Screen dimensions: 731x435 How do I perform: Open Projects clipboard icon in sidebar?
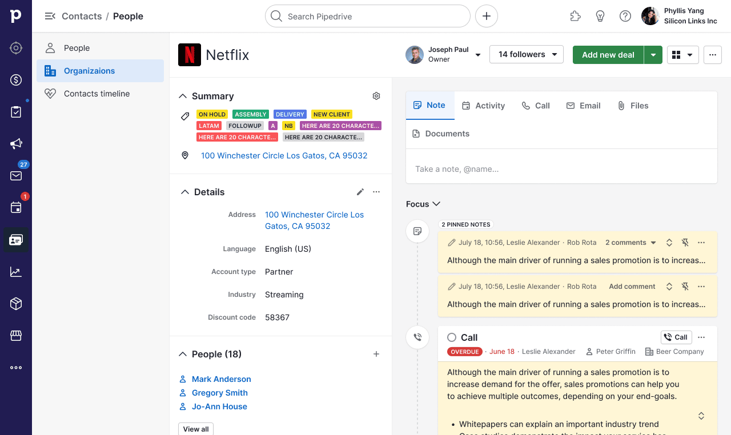coord(16,112)
